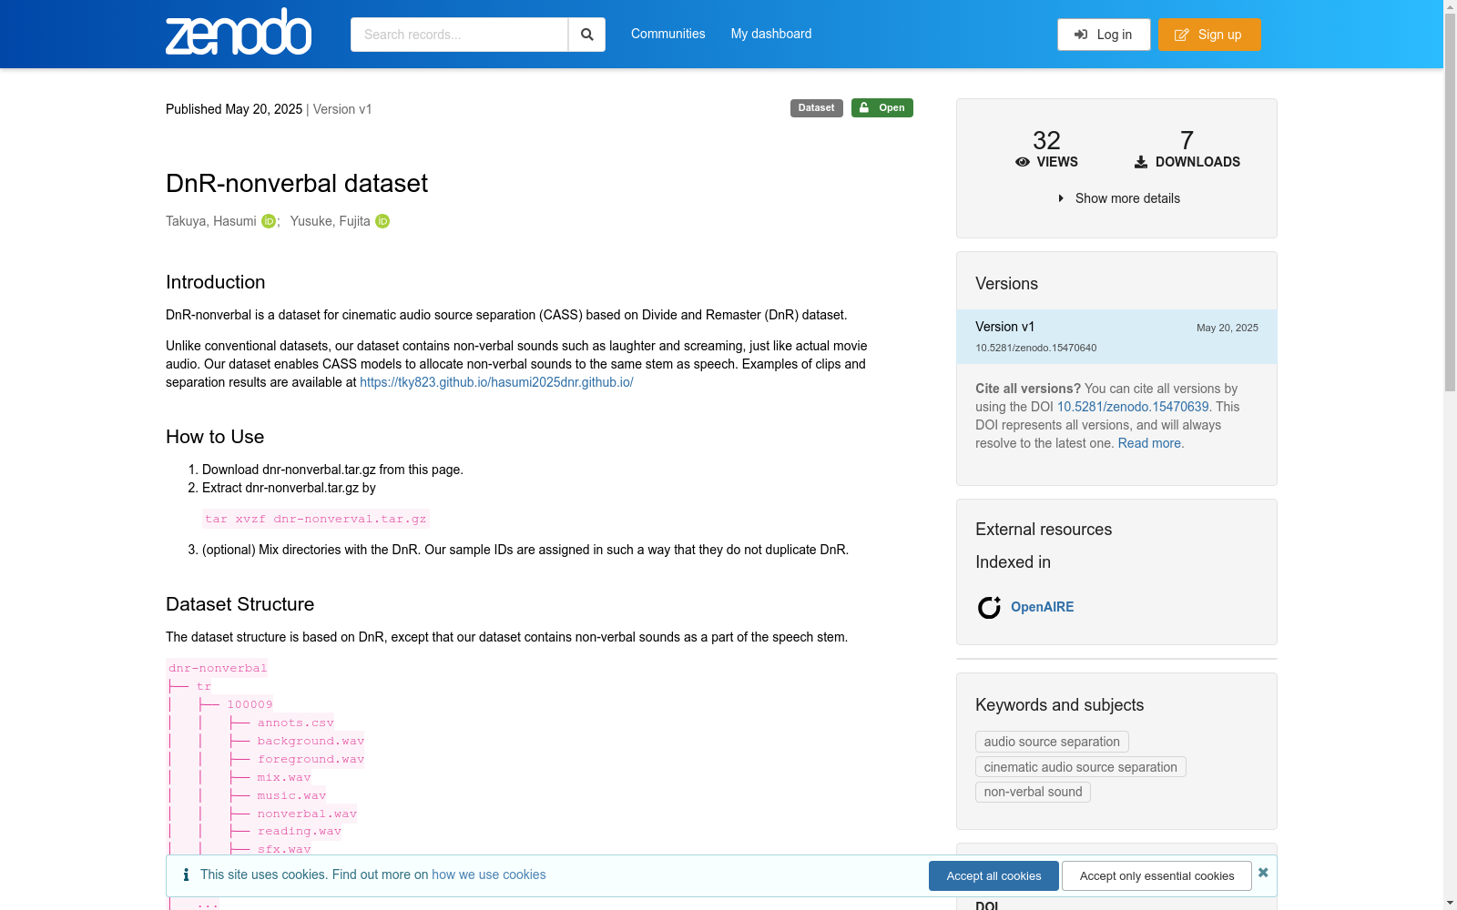Viewport: 1457px width, 910px height.
Task: Click the views eye icon
Action: tap(1023, 162)
